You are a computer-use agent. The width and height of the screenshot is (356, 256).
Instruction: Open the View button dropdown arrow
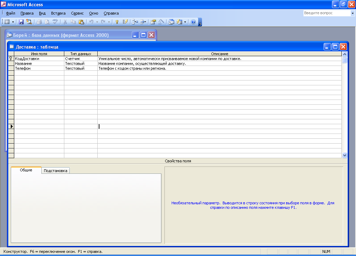(13, 22)
